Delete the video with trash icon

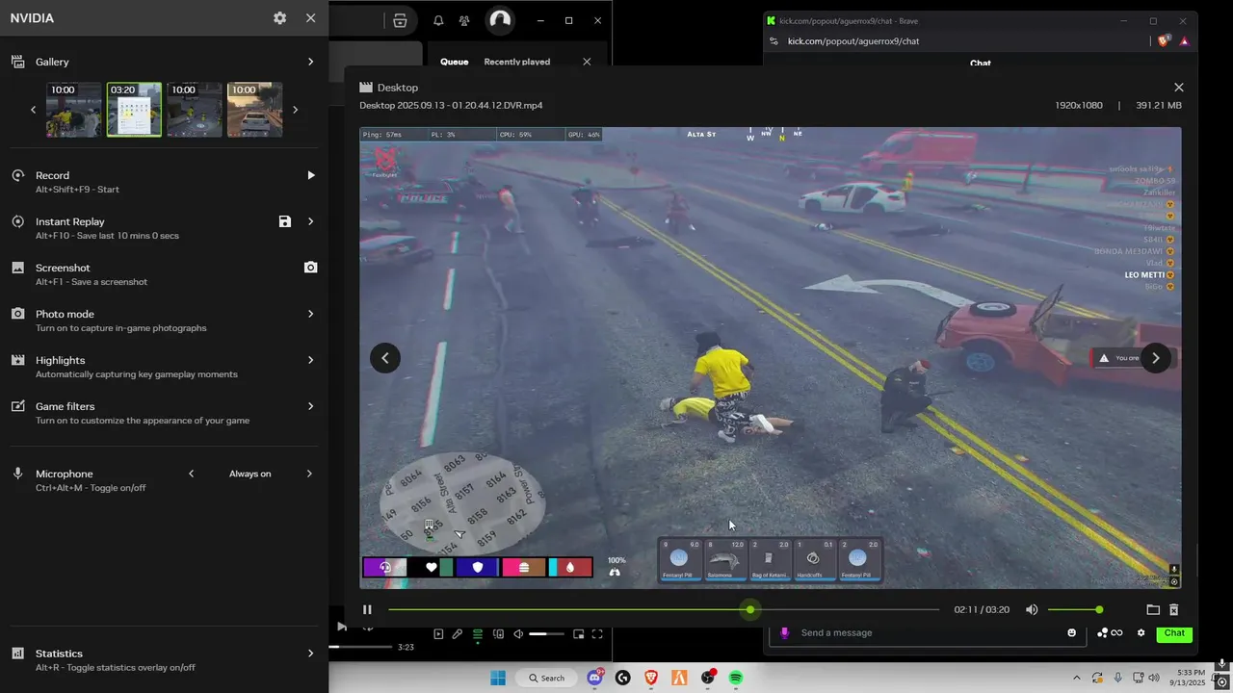coord(1173,609)
